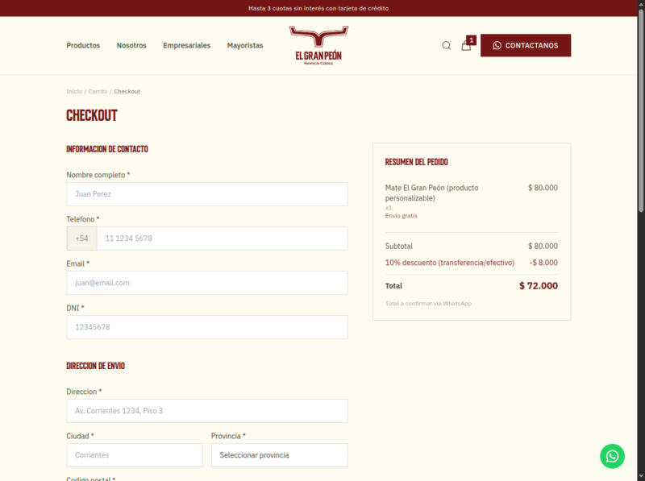Image resolution: width=645 pixels, height=481 pixels.
Task: Click the DNI input box
Action: pyautogui.click(x=206, y=327)
